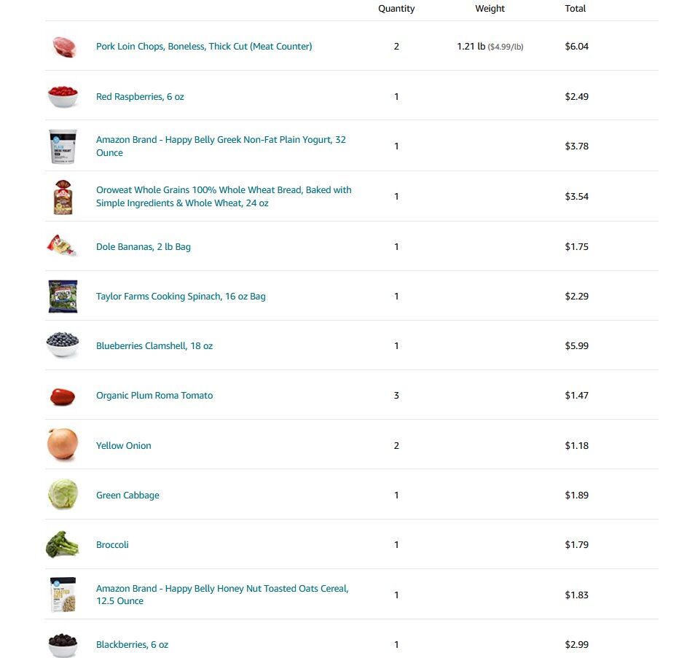The image size is (695, 658).
Task: Click the Roma tomato product image
Action: click(63, 396)
